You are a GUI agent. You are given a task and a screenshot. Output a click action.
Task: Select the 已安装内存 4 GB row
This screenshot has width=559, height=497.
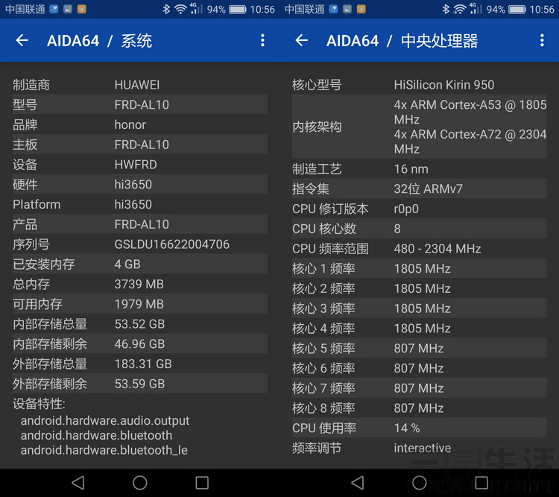coord(140,265)
